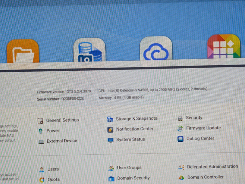Open User Groups link

pyautogui.click(x=129, y=168)
